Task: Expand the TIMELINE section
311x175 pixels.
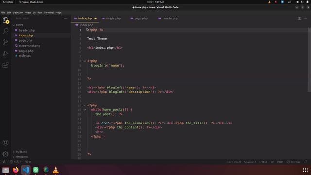Action: click(21, 157)
